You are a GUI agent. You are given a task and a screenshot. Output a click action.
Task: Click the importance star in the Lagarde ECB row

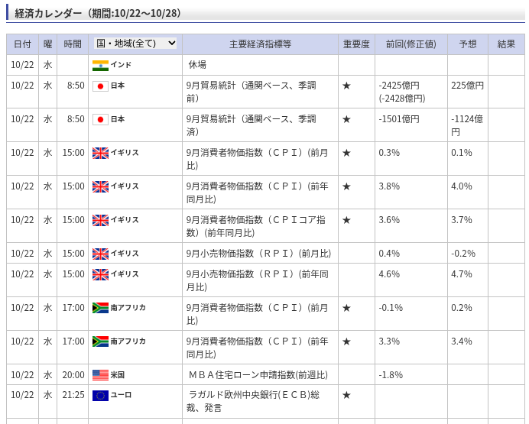(x=346, y=395)
